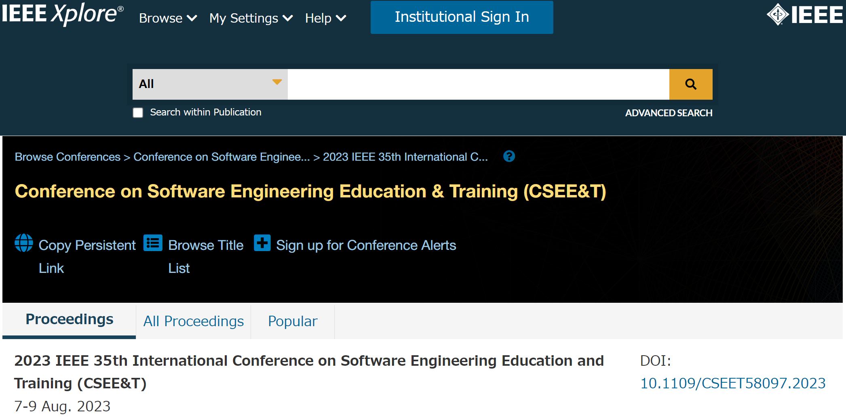Screen dimensions: 846x417
Task: Open the All search category dropdown
Action: 210,84
